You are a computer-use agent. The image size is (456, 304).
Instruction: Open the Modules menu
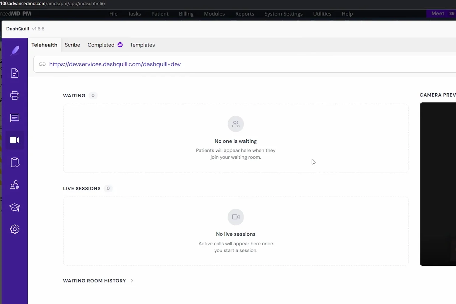(214, 14)
